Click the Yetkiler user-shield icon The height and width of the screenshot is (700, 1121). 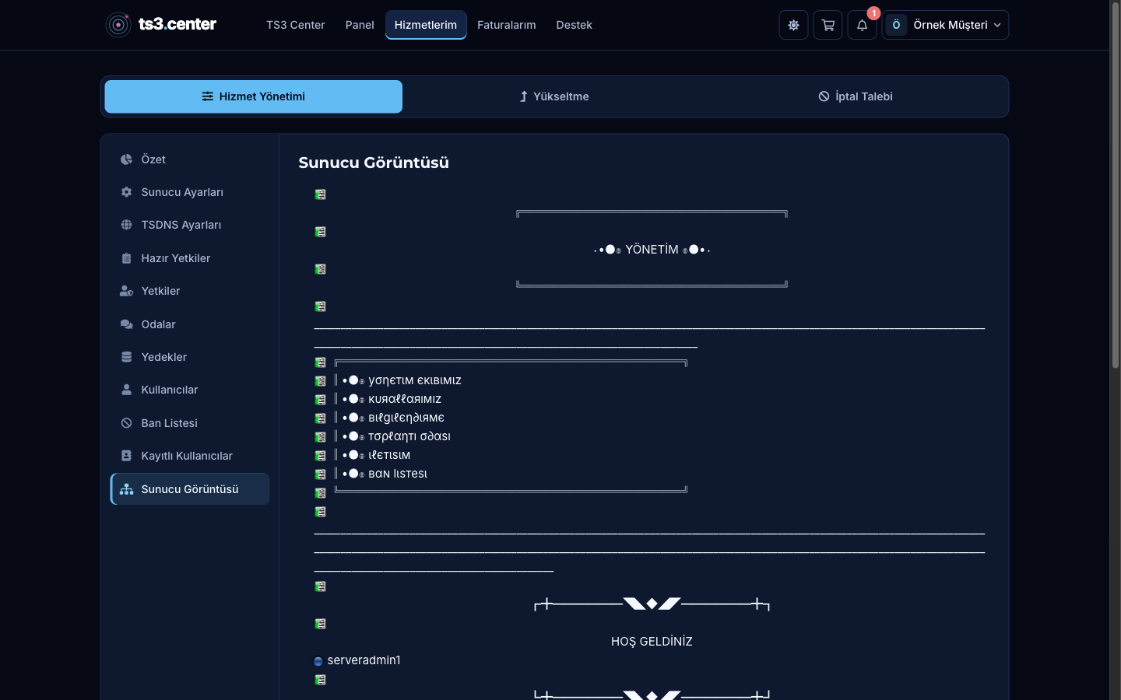[126, 291]
